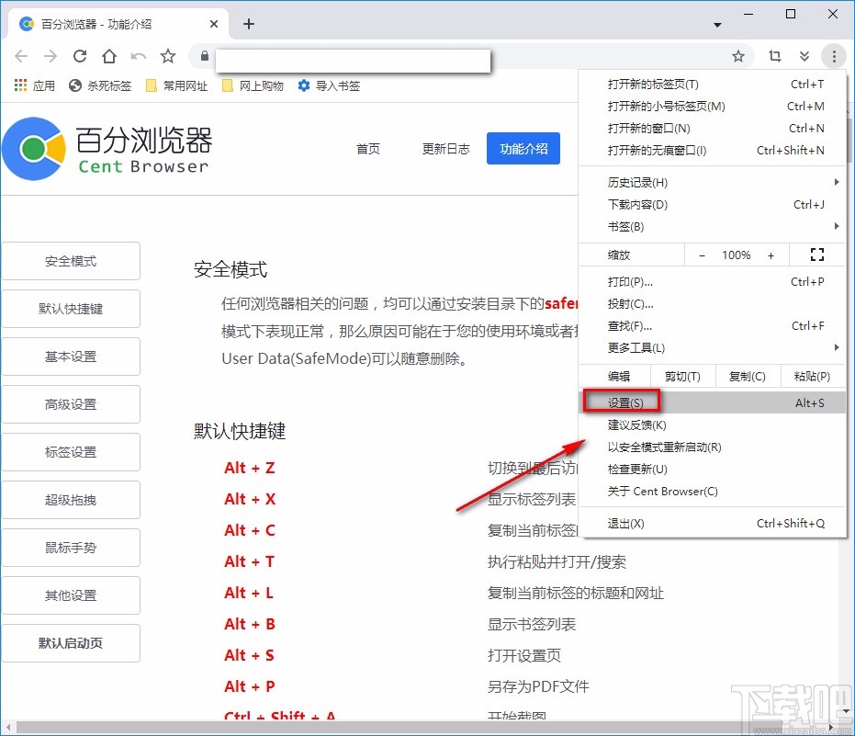Screen dimensions: 855x736
Task: Choose 打开新的标签页(T) in menu
Action: click(712, 84)
